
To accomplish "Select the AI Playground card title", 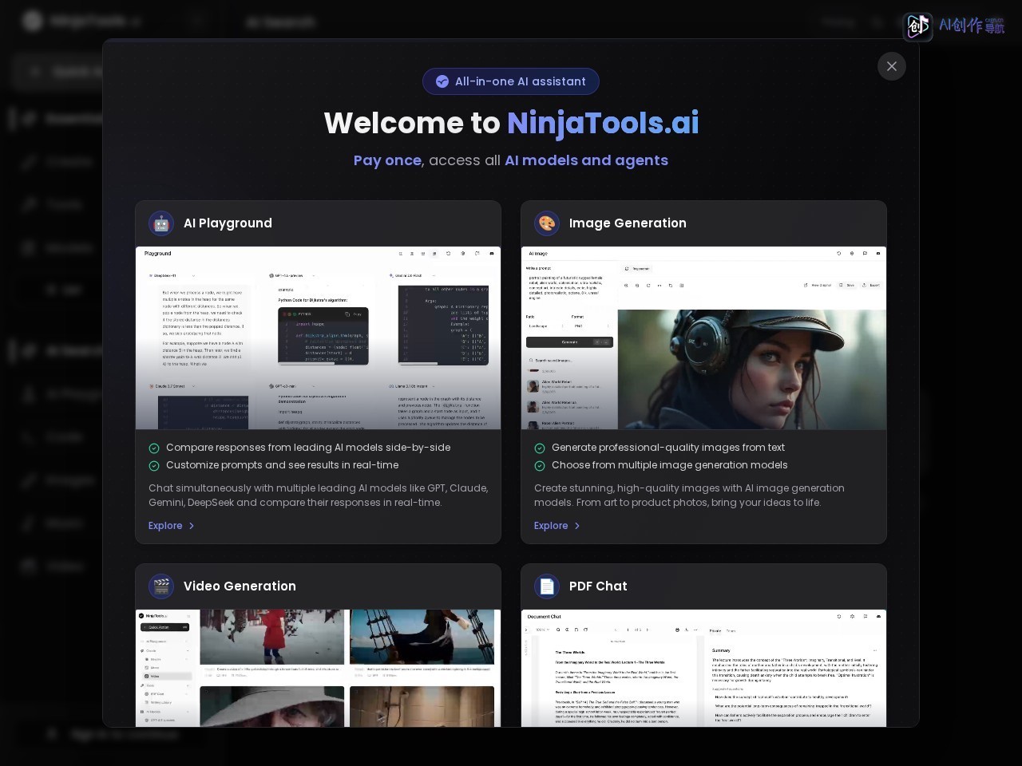I will coord(228,223).
